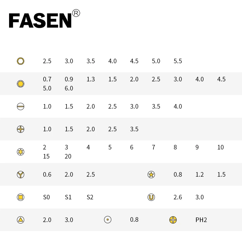Select the slotted flathead bit icon
The image size is (242, 242).
(21, 106)
